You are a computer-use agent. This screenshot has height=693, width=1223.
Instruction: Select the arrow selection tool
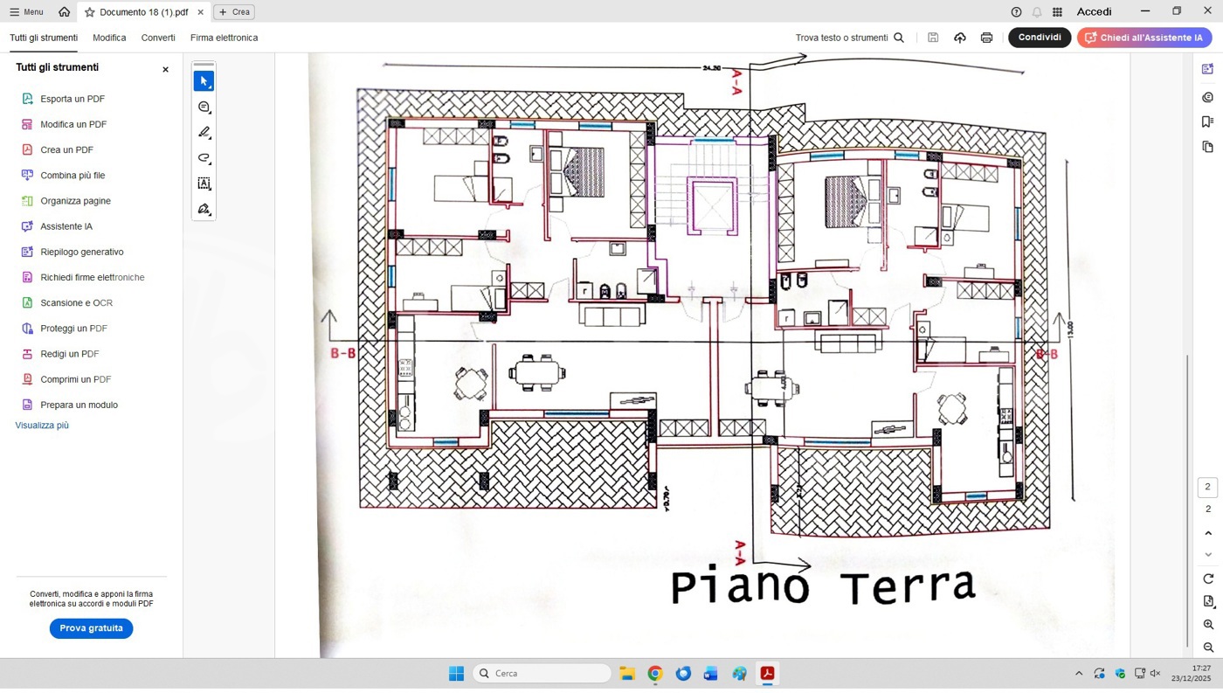pyautogui.click(x=204, y=81)
